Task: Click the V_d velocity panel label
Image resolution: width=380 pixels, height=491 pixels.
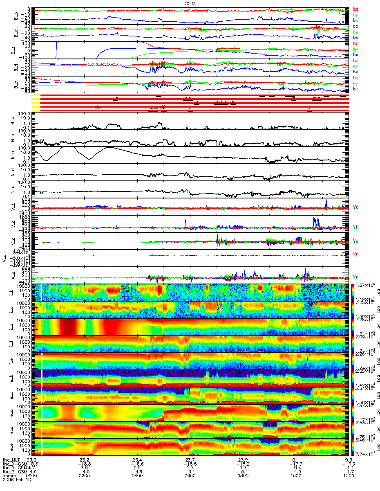Action: coord(5,259)
